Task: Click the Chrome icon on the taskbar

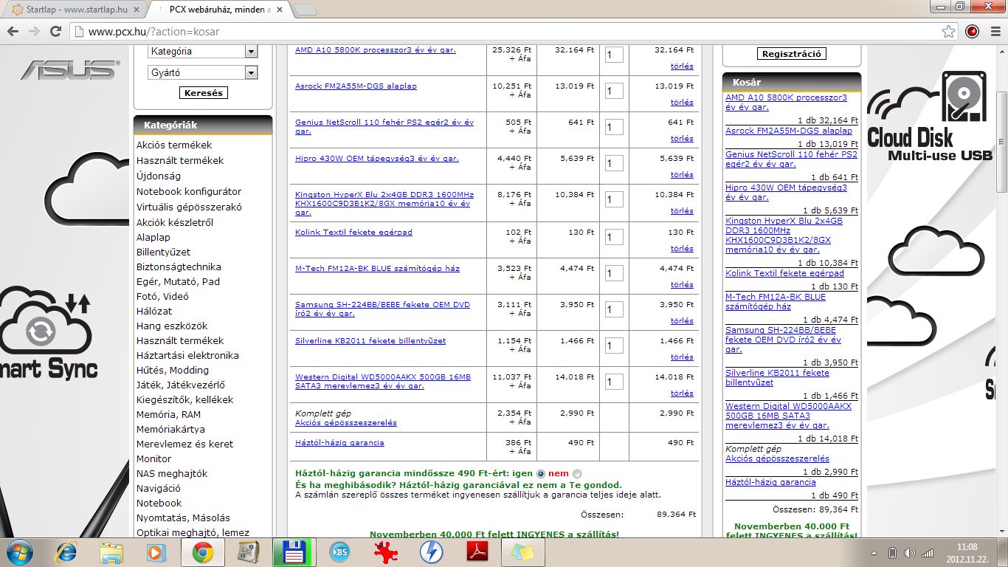Action: (x=203, y=552)
